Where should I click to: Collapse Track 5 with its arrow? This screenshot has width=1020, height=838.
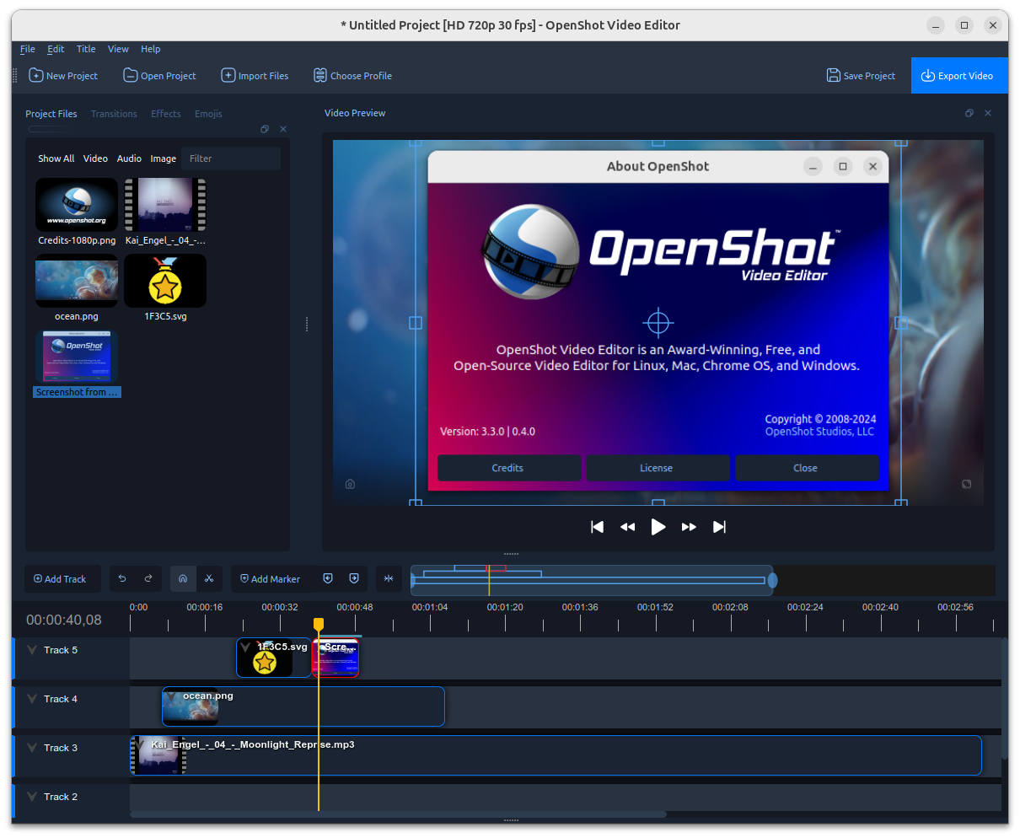click(x=32, y=649)
